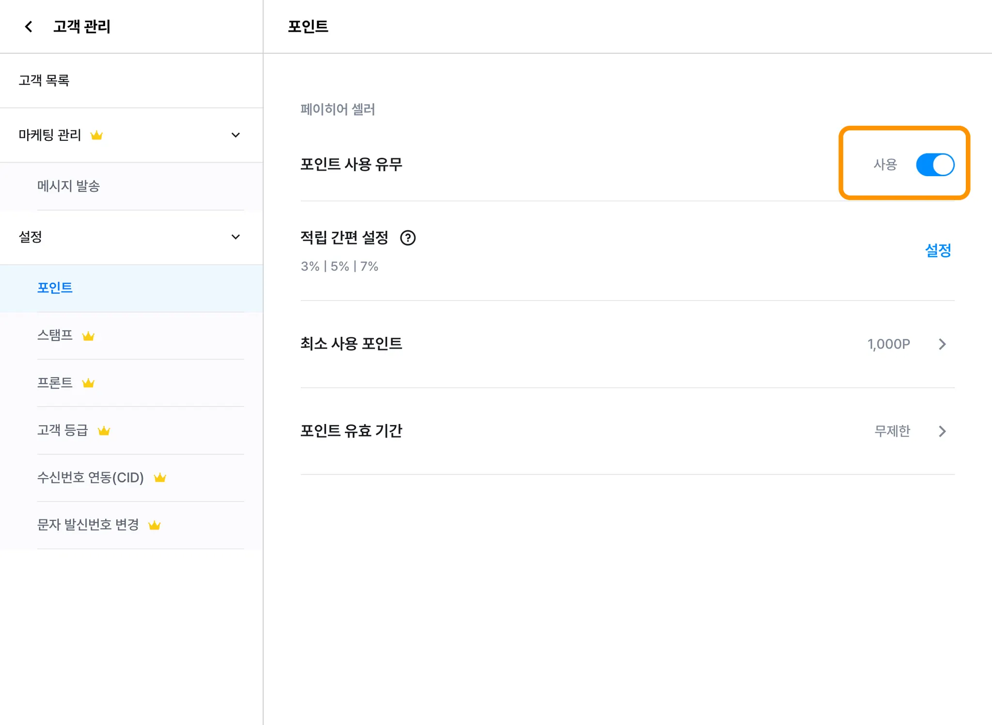Click the 스탬프 sidebar label
The image size is (992, 725).
click(55, 335)
